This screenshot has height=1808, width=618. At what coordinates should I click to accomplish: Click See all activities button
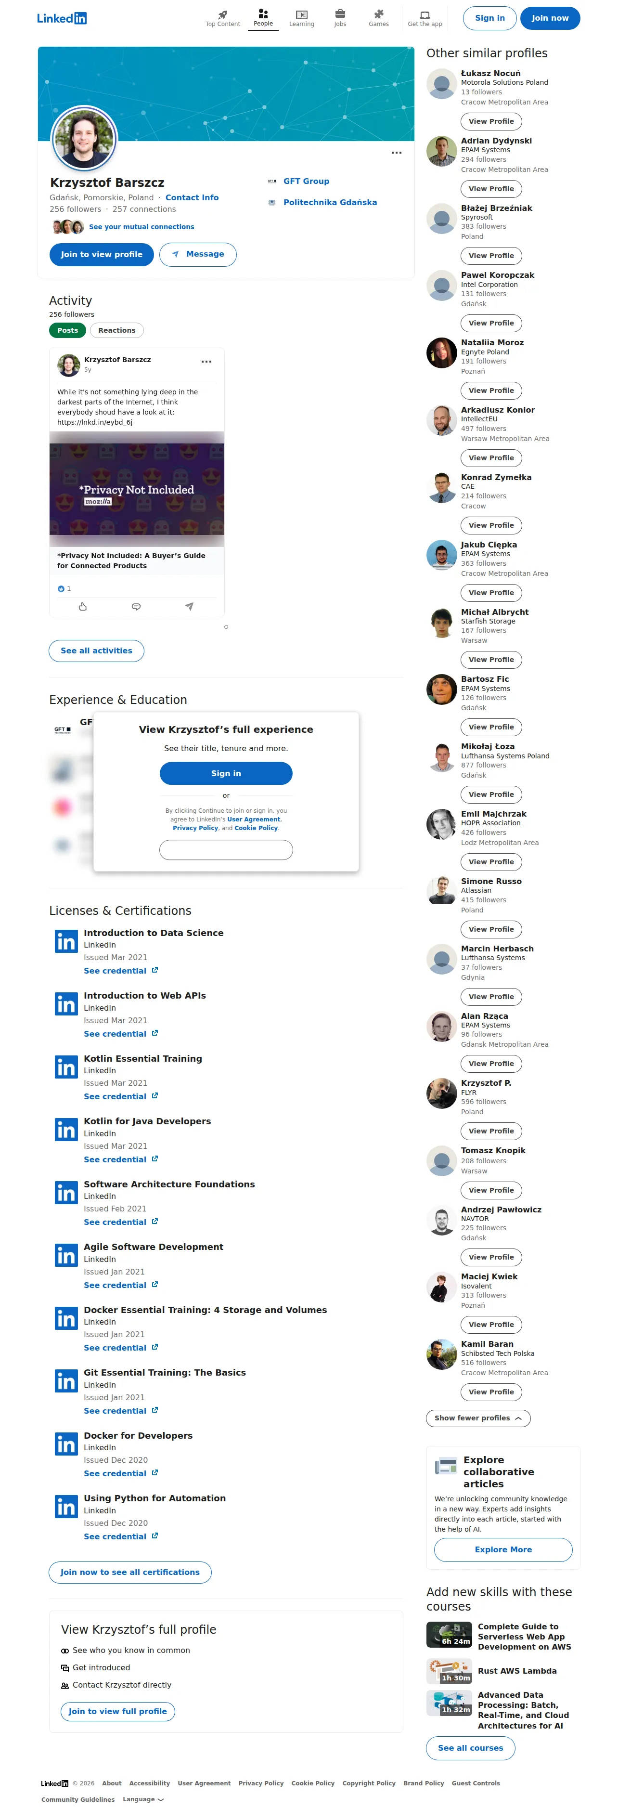pyautogui.click(x=96, y=650)
